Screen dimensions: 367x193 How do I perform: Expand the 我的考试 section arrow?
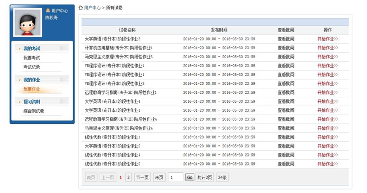pyautogui.click(x=20, y=49)
